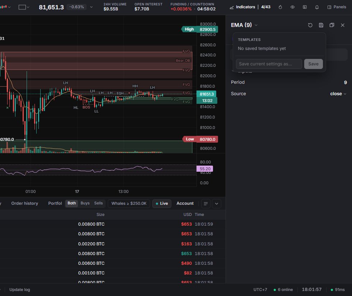
Task: Click the UTC+7 timezone selector
Action: pyautogui.click(x=260, y=290)
